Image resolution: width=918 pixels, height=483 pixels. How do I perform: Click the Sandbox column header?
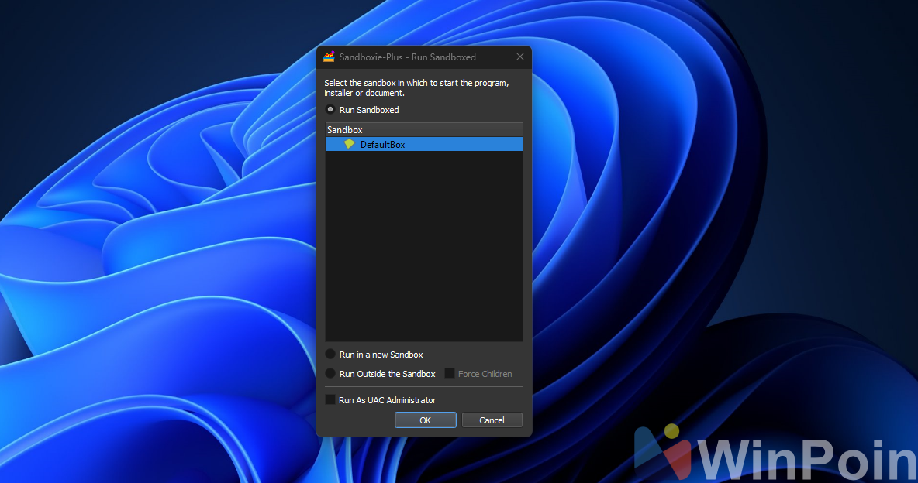[344, 129]
